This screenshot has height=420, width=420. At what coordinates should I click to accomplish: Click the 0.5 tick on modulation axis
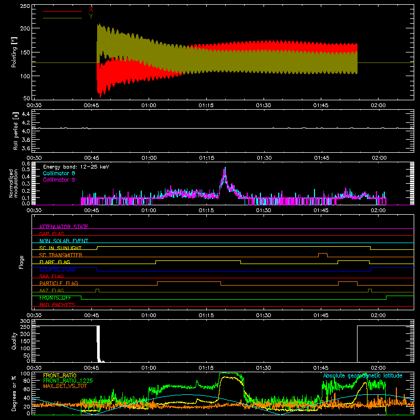(26, 169)
